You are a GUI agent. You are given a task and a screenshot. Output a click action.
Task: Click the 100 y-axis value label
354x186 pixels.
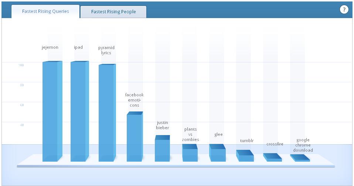[21, 65]
